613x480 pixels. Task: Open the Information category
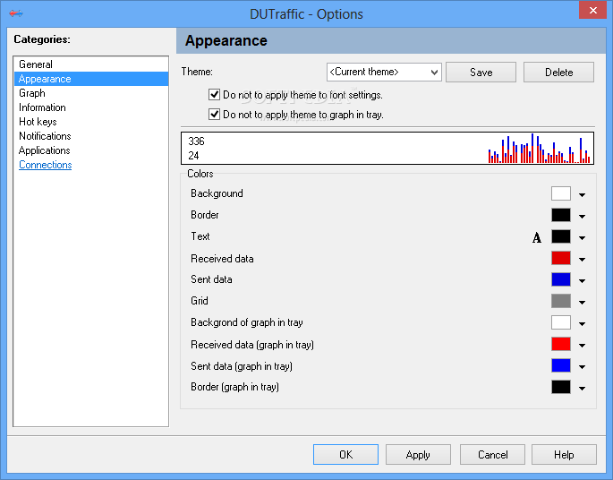[x=91, y=107]
